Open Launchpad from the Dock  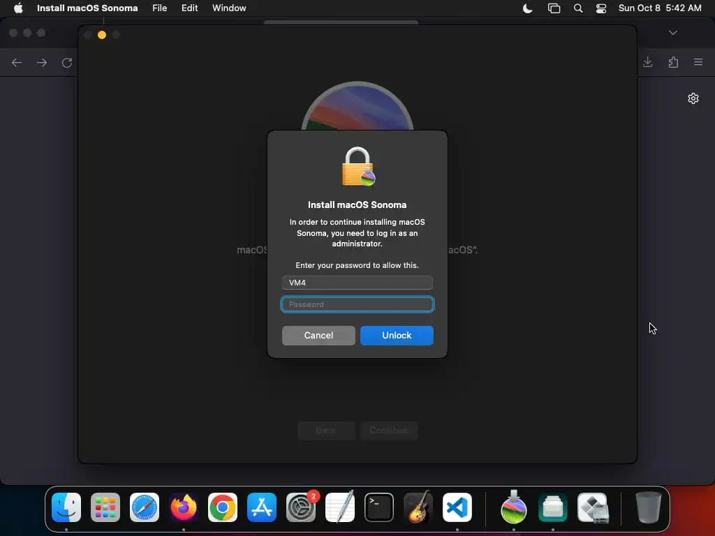coord(105,507)
